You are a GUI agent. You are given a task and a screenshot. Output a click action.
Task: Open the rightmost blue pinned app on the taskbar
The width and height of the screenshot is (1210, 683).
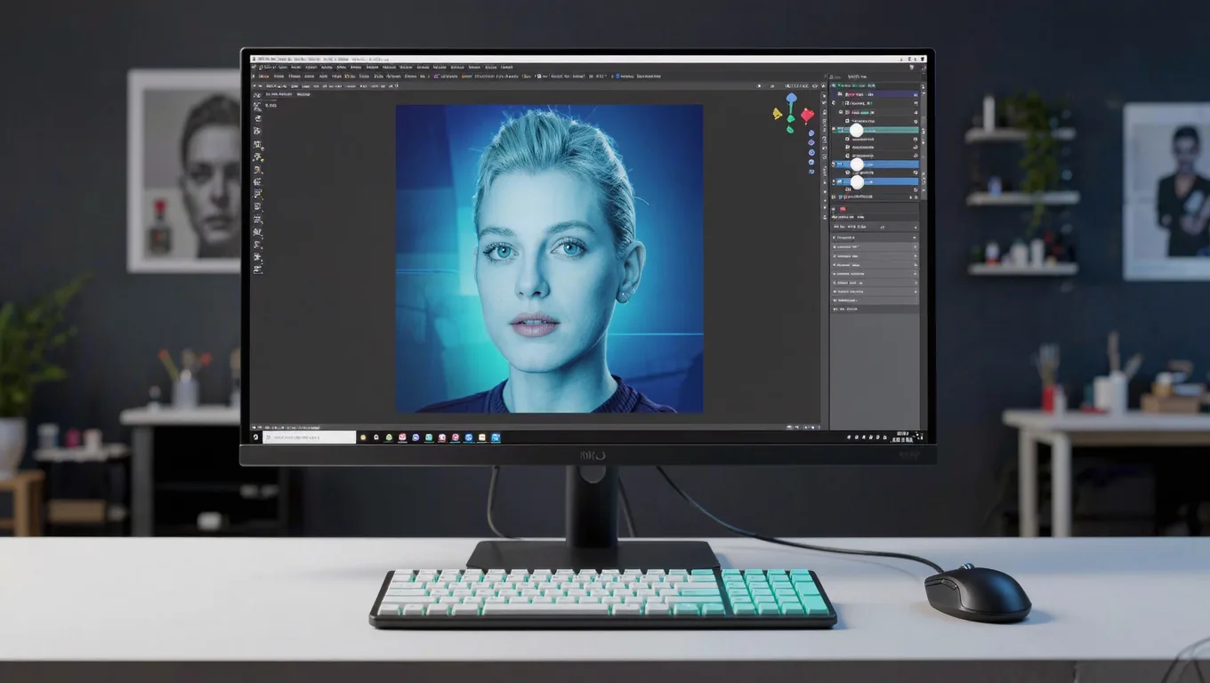coord(496,438)
